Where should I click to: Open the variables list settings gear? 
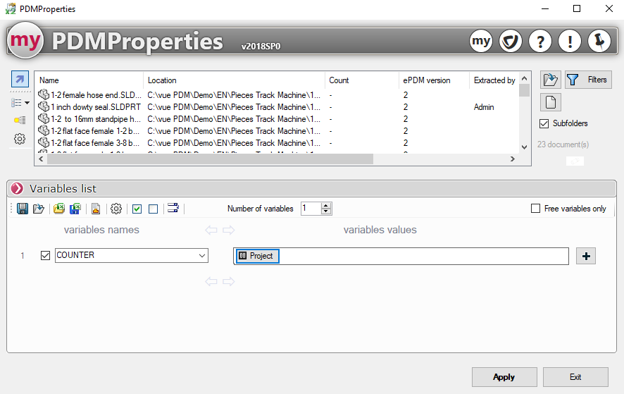click(x=116, y=209)
